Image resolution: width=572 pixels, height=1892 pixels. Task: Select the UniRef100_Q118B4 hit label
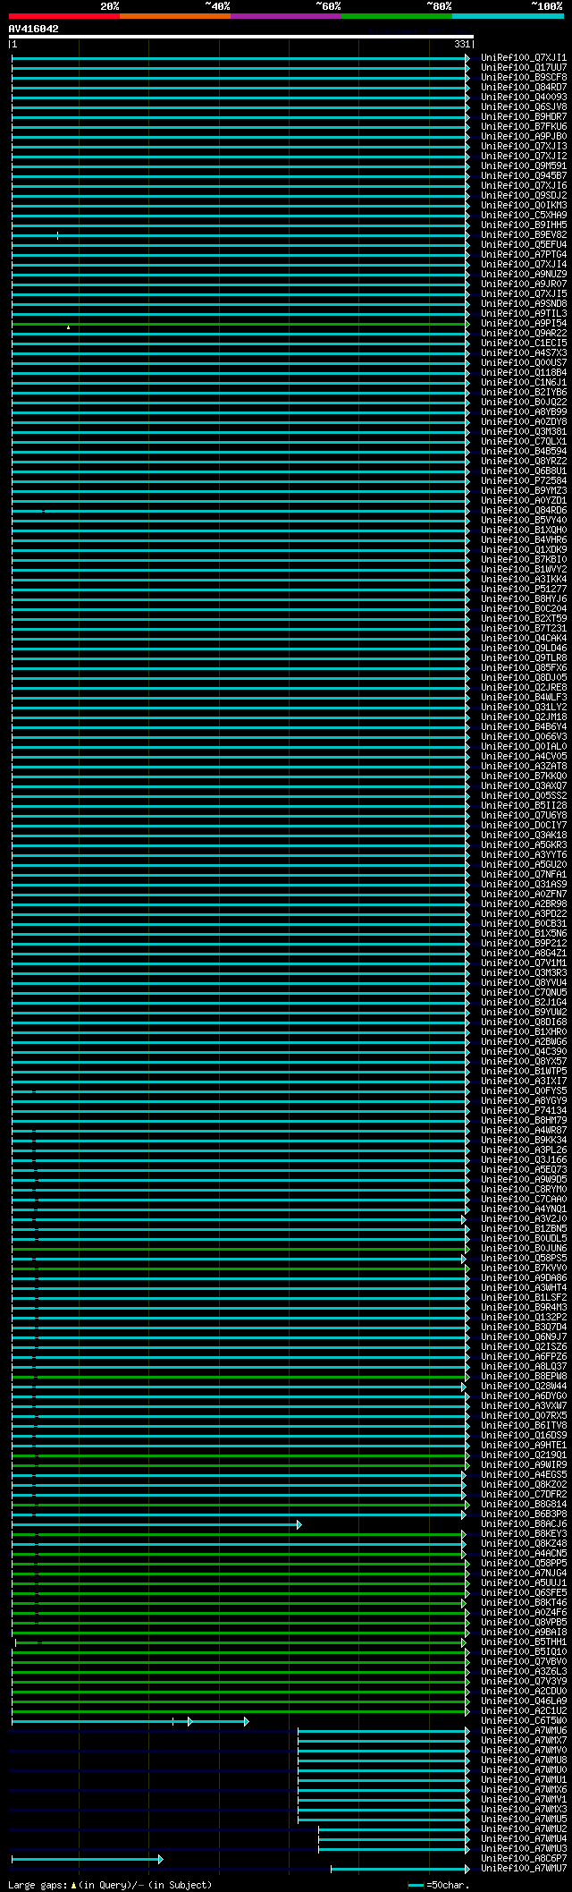(x=524, y=372)
